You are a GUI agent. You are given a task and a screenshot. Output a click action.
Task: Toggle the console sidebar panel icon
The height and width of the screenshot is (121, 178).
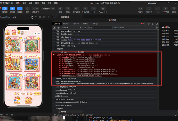[x=54, y=28]
